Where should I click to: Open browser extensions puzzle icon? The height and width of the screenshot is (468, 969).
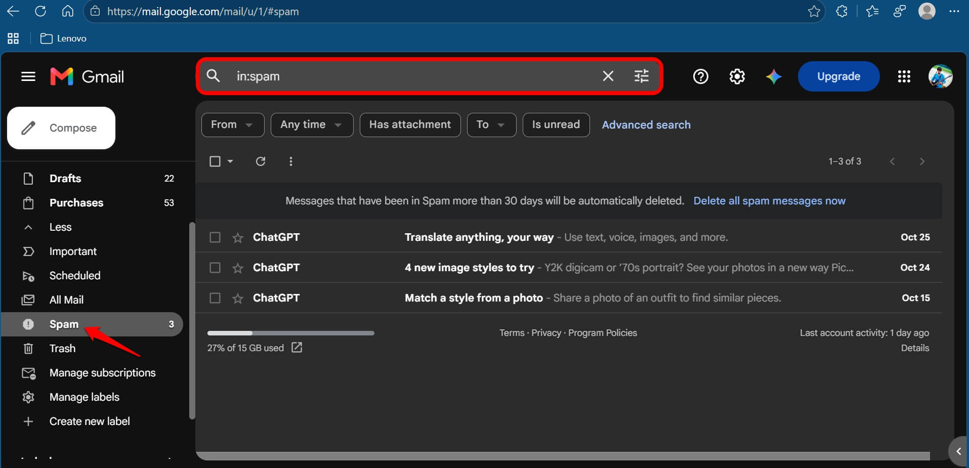point(842,11)
